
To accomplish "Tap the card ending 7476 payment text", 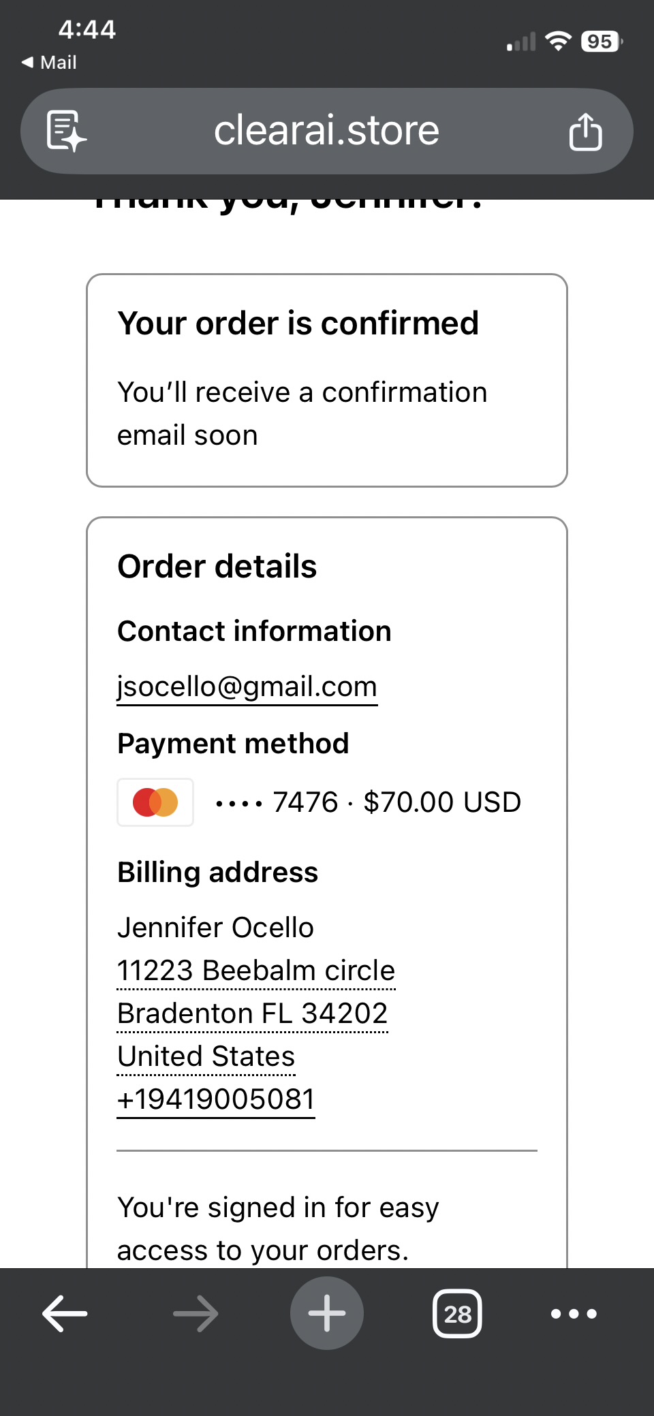I will click(368, 802).
